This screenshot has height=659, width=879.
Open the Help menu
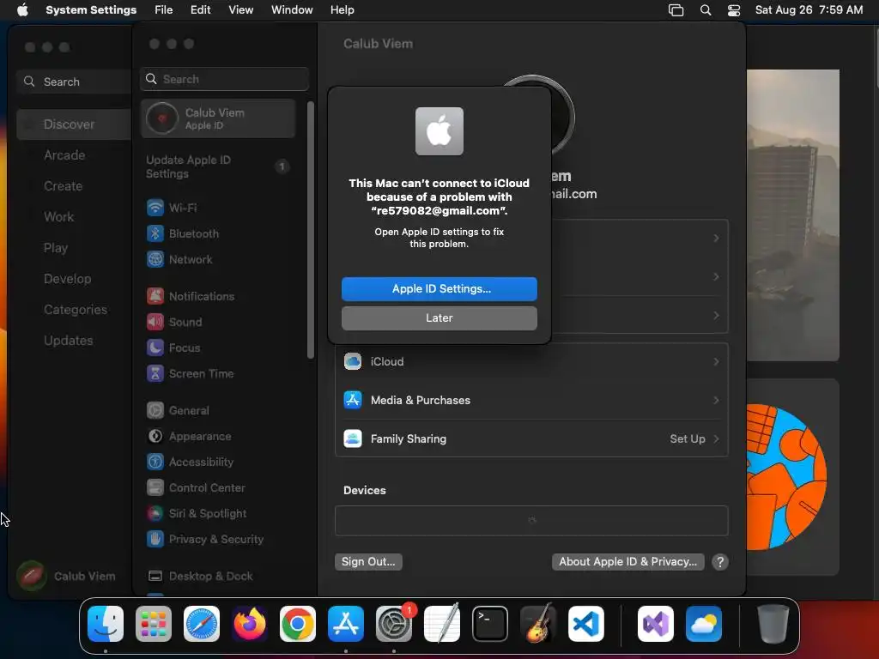click(342, 9)
